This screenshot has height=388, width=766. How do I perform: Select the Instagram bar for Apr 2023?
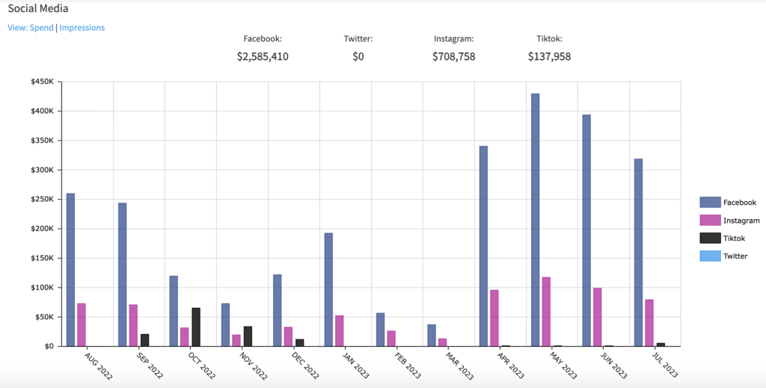pyautogui.click(x=494, y=318)
